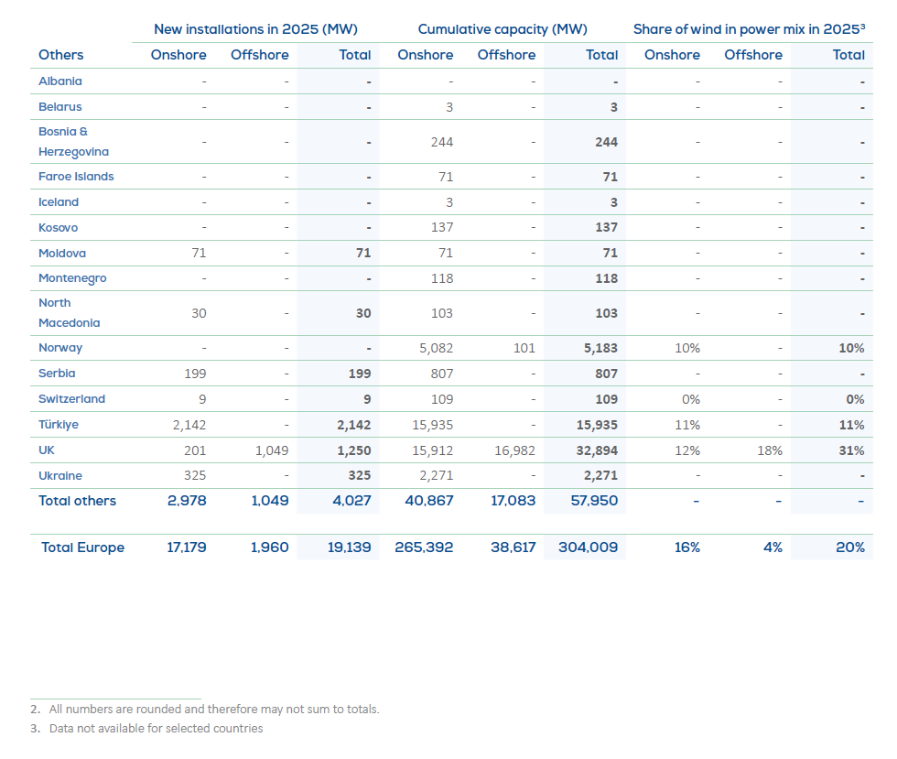This screenshot has height=759, width=897.
Task: Select the "Total Europe" row label
Action: coord(82,548)
